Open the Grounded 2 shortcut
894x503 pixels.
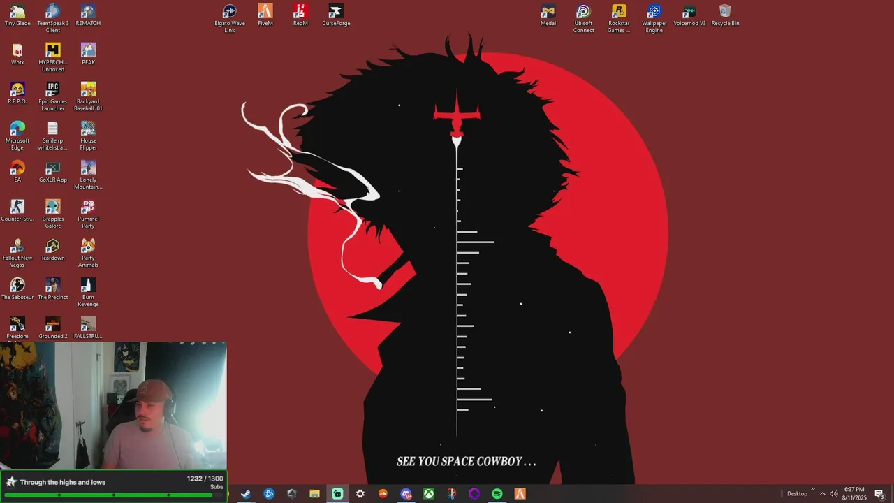[x=53, y=328]
